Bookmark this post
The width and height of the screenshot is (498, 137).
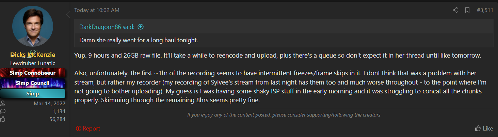point(467,10)
